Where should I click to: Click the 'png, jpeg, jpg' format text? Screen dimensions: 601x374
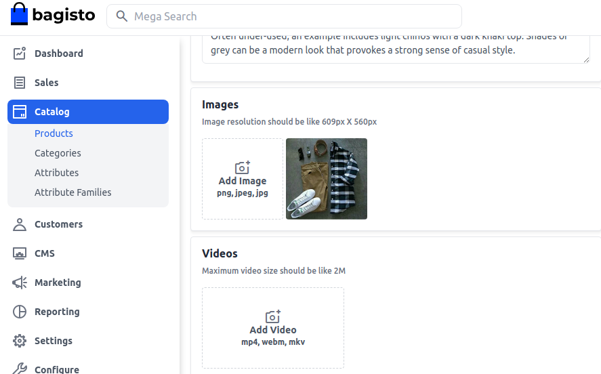[x=243, y=193]
